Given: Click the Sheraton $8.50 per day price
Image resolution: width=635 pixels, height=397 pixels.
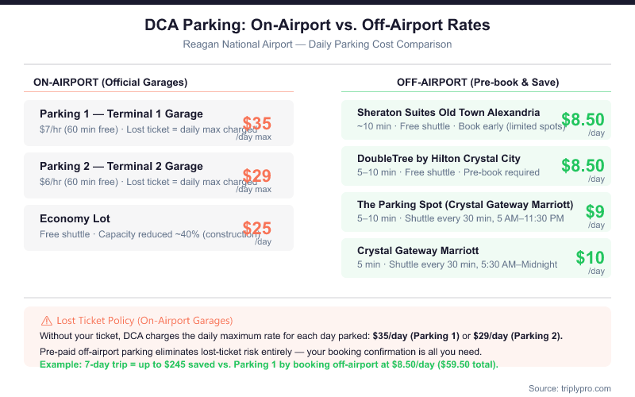Looking at the screenshot, I should pos(583,119).
